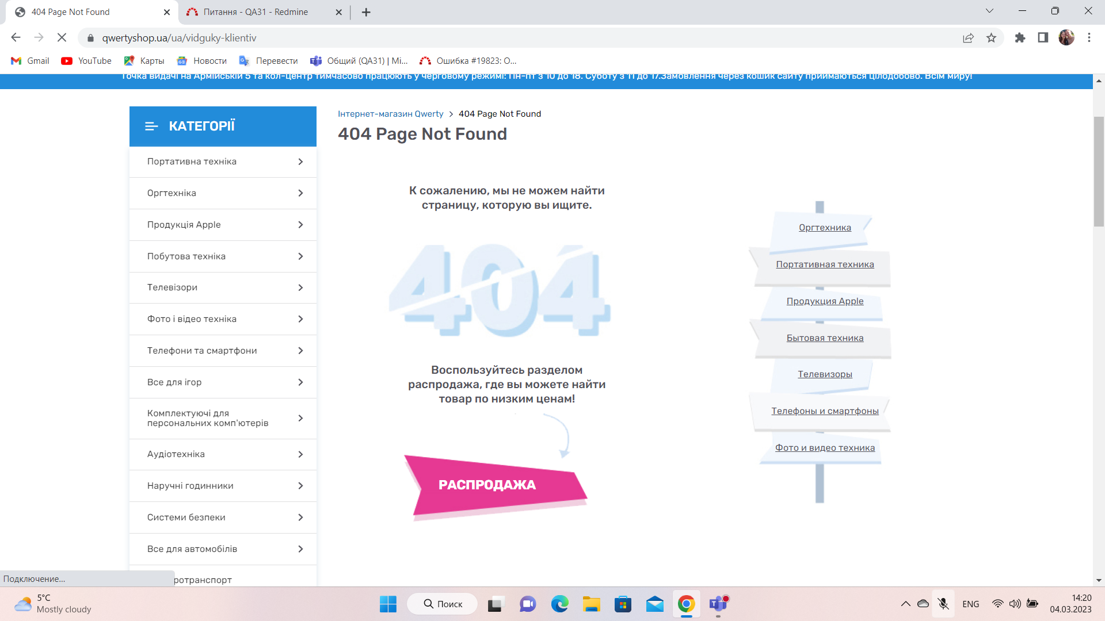Open Chrome three-dot menu
The width and height of the screenshot is (1105, 621).
point(1089,38)
